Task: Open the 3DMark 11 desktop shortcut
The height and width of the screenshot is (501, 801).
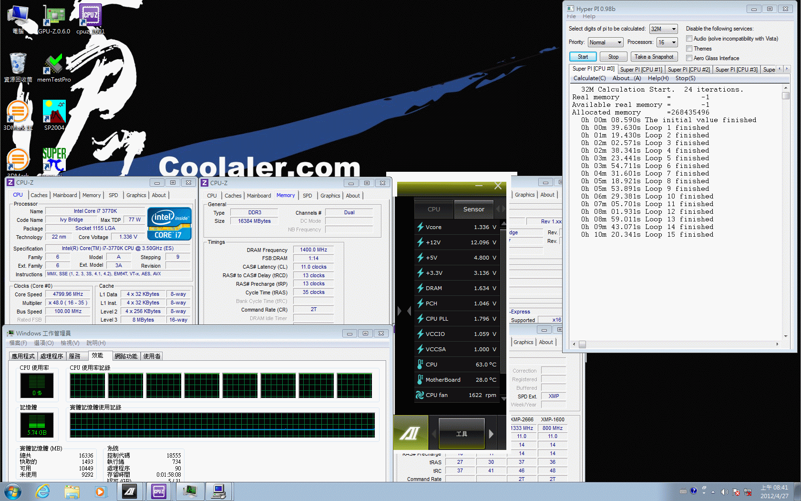Action: 18,115
